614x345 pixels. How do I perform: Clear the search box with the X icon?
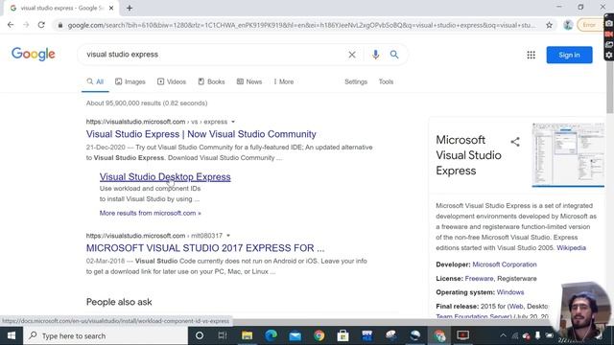click(352, 55)
